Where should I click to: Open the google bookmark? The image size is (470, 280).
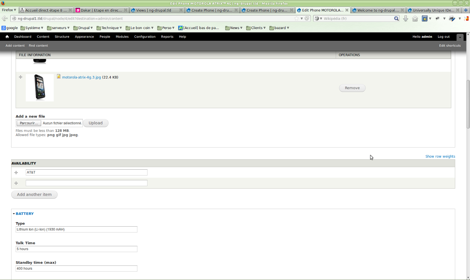click(10, 28)
